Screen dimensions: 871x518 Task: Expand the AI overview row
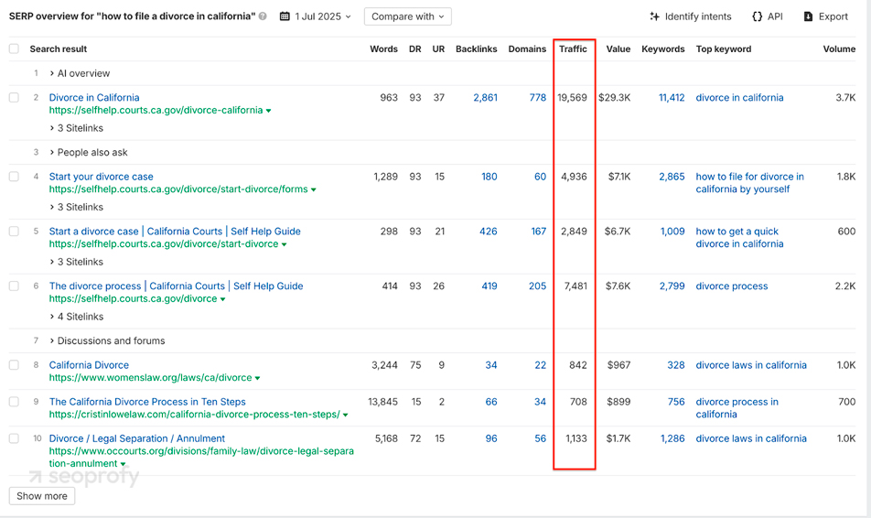pyautogui.click(x=80, y=73)
